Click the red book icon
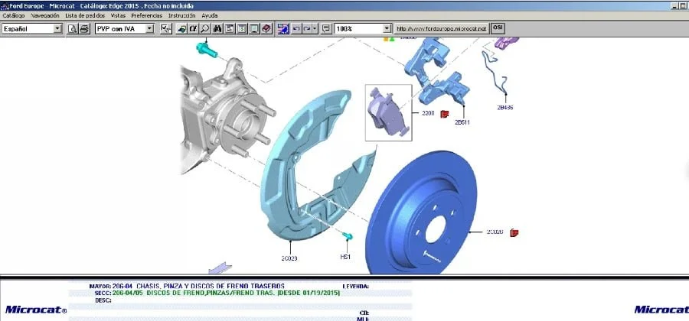This screenshot has height=321, width=689. 266,28
